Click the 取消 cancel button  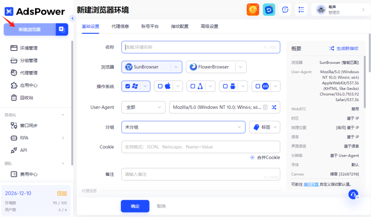tap(161, 206)
